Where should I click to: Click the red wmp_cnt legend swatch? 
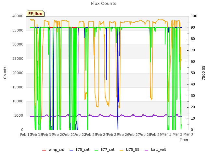44,150
